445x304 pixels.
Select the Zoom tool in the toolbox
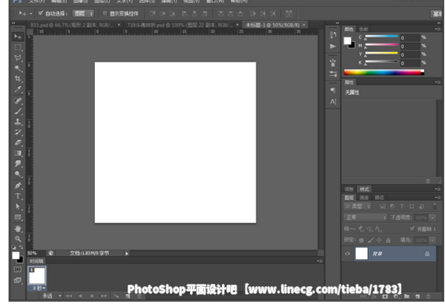tap(18, 239)
